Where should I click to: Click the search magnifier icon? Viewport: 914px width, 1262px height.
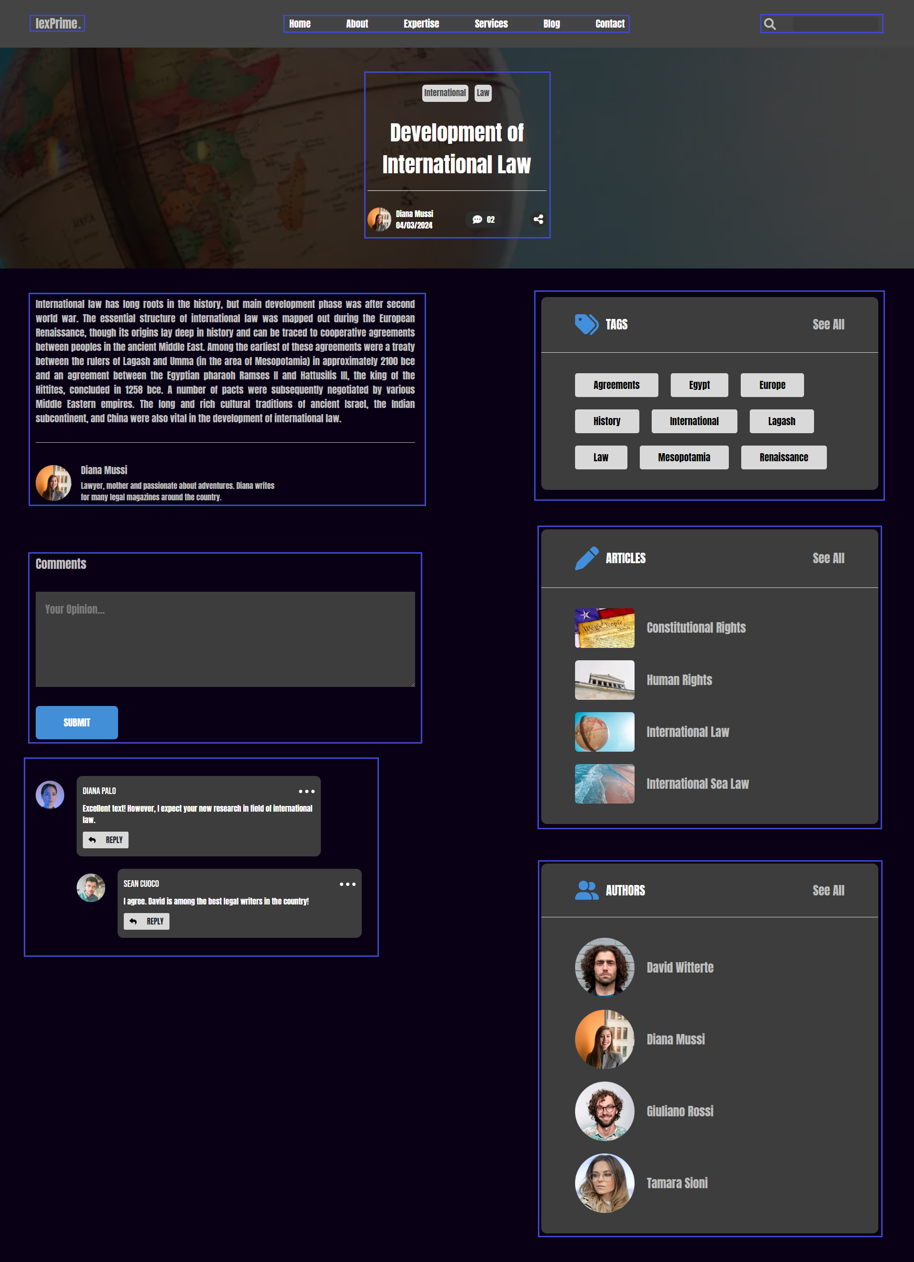[769, 24]
